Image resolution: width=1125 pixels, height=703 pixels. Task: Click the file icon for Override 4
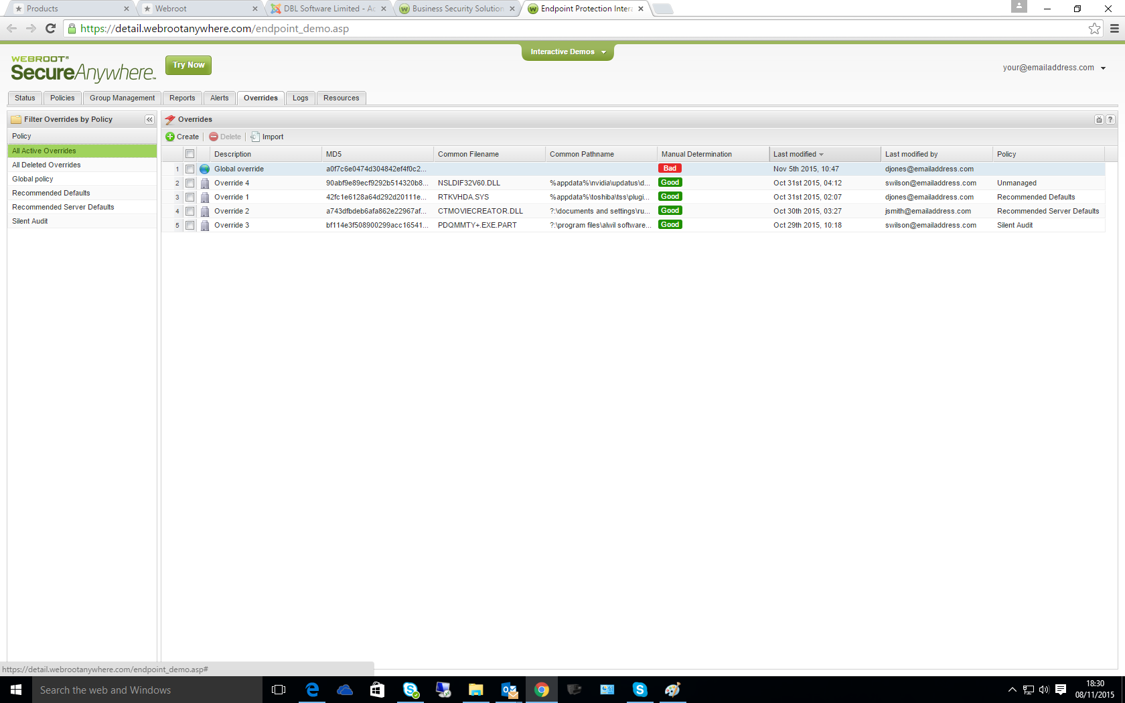[205, 183]
